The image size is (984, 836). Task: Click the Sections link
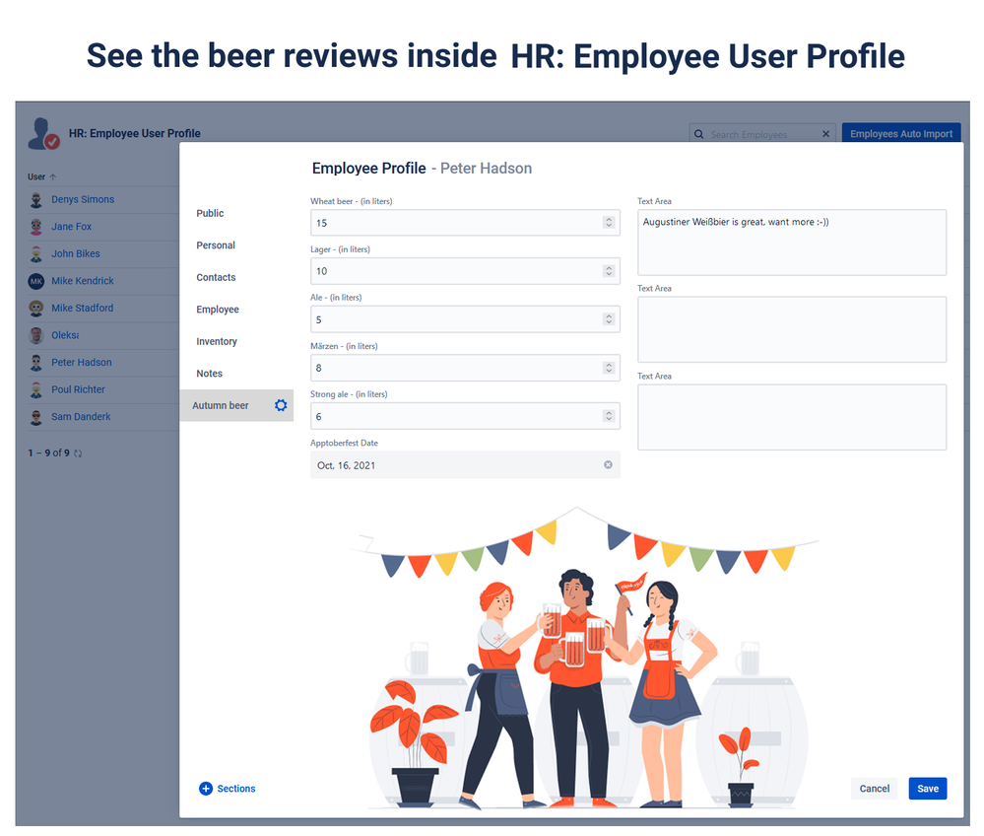pos(236,789)
